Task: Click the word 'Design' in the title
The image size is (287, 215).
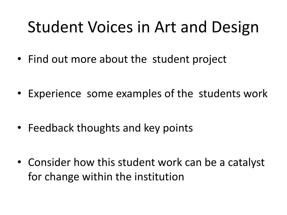Action: pos(235,27)
